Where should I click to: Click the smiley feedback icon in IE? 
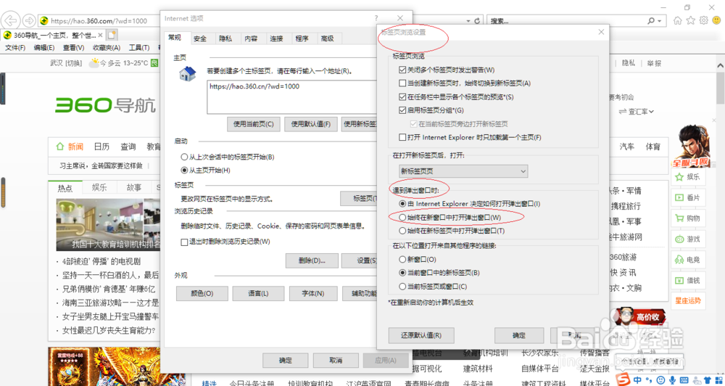pyautogui.click(x=717, y=20)
